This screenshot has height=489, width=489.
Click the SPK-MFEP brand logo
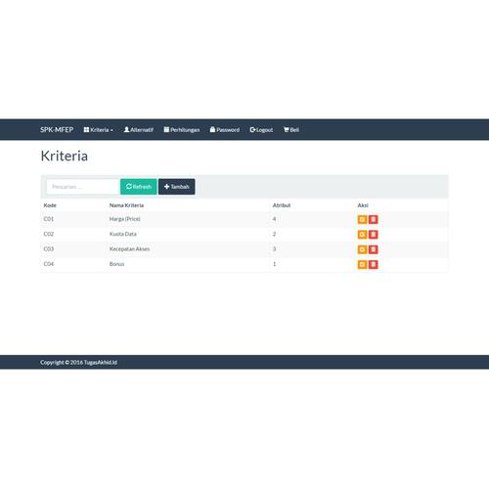click(57, 130)
